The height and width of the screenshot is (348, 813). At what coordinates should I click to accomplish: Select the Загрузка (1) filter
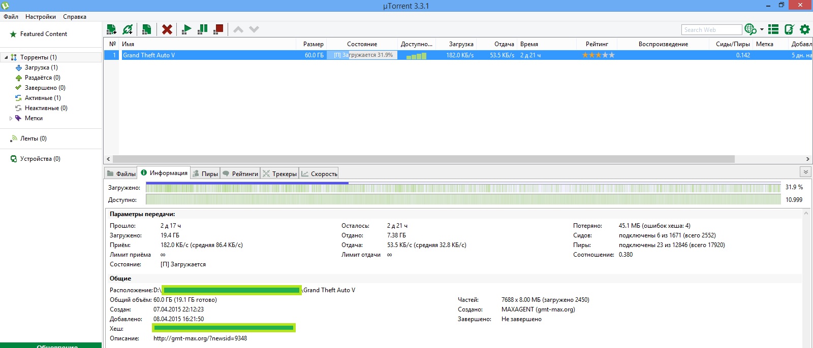[x=41, y=67]
